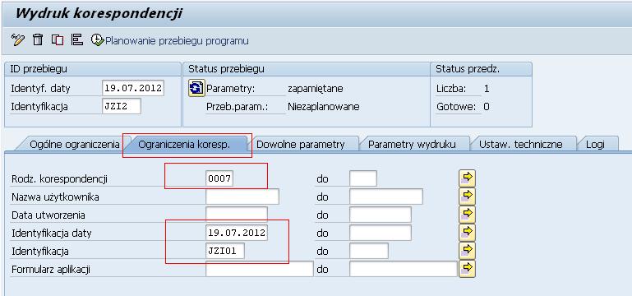Go to Parametry wydruku tab

[x=412, y=145]
